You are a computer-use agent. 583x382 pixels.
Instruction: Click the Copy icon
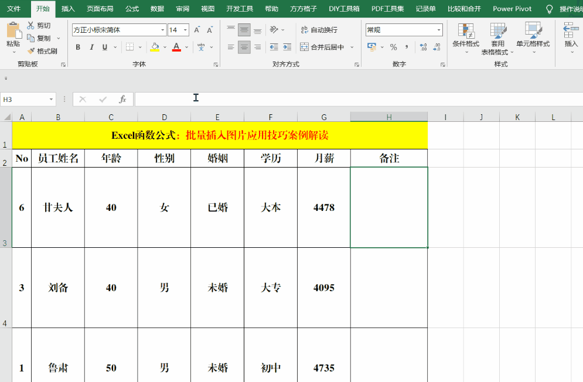(x=30, y=38)
